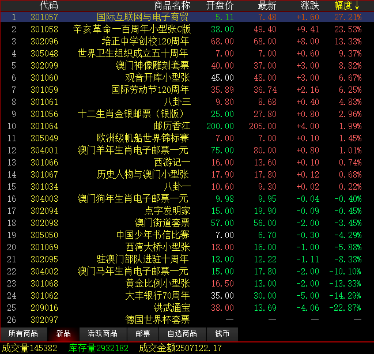The image size is (374, 354).
Task: Open 大丰银行70周年 item
Action: coord(187,296)
